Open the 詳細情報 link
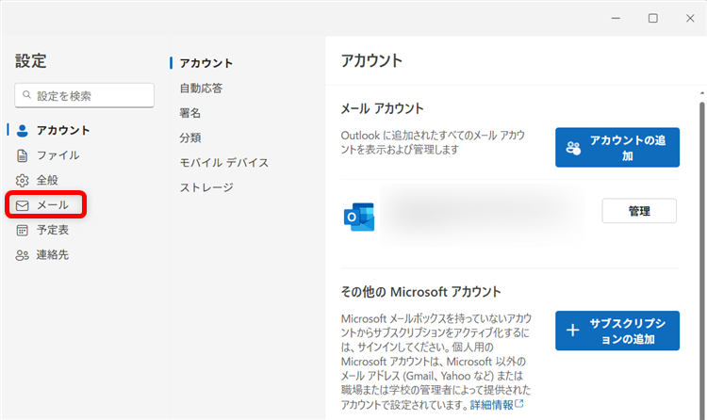The height and width of the screenshot is (420, 707). (491, 405)
